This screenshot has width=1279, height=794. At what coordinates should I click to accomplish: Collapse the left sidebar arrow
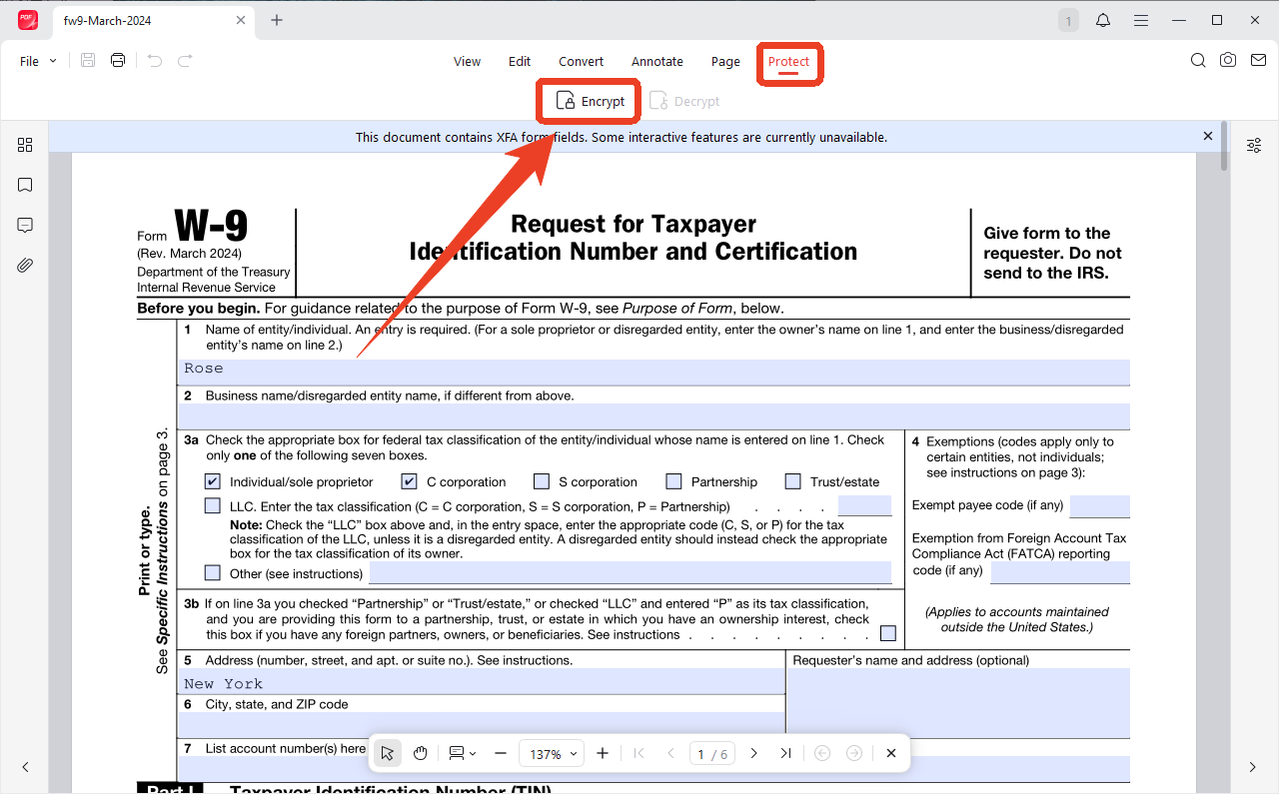25,767
